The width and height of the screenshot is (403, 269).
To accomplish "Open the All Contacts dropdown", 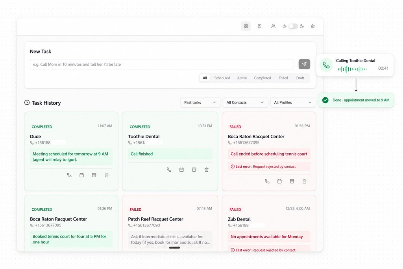I will 245,102.
